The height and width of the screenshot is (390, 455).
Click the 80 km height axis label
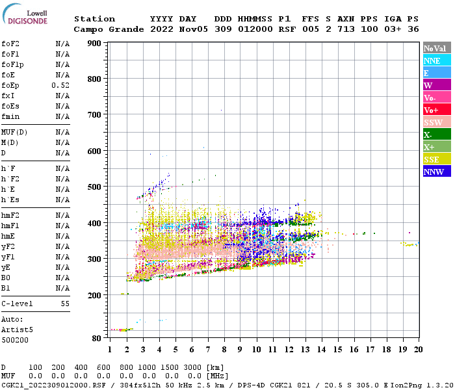tap(97, 339)
